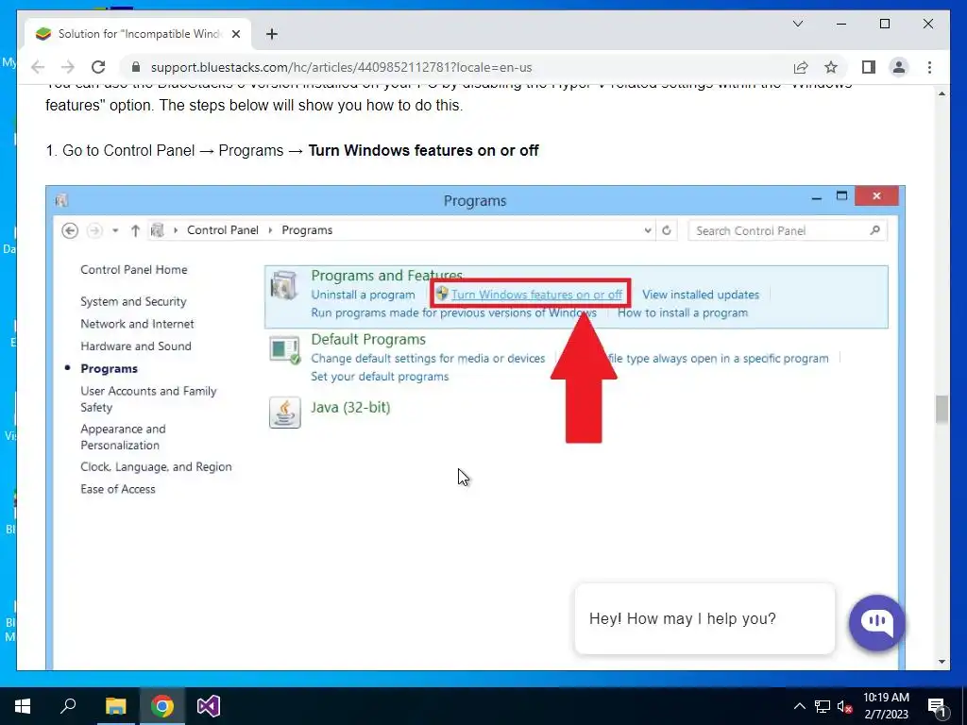Click the muted volume tray icon
Viewport: 967px width, 725px height.
click(845, 706)
